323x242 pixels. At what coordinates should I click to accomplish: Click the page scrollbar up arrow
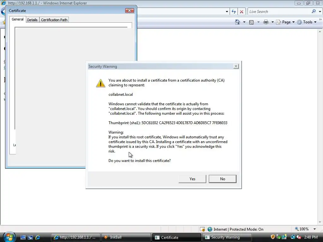[320, 32]
